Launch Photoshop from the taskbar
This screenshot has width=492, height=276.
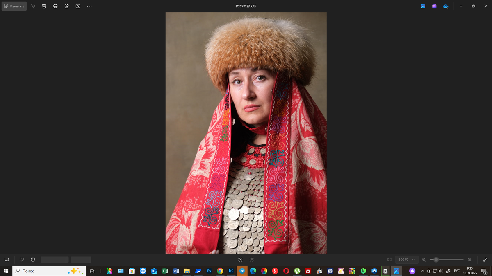[209, 270]
